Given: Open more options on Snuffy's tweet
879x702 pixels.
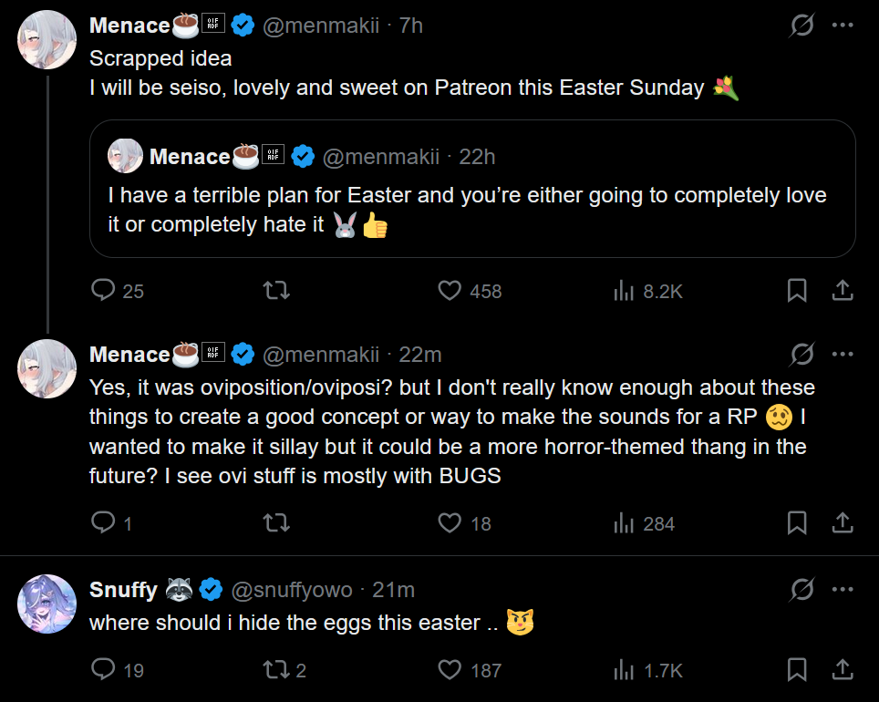Looking at the screenshot, I should (x=843, y=590).
